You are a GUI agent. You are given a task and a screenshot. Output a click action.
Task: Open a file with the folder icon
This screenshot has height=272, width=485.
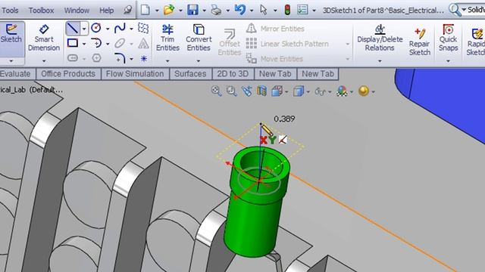[169, 10]
